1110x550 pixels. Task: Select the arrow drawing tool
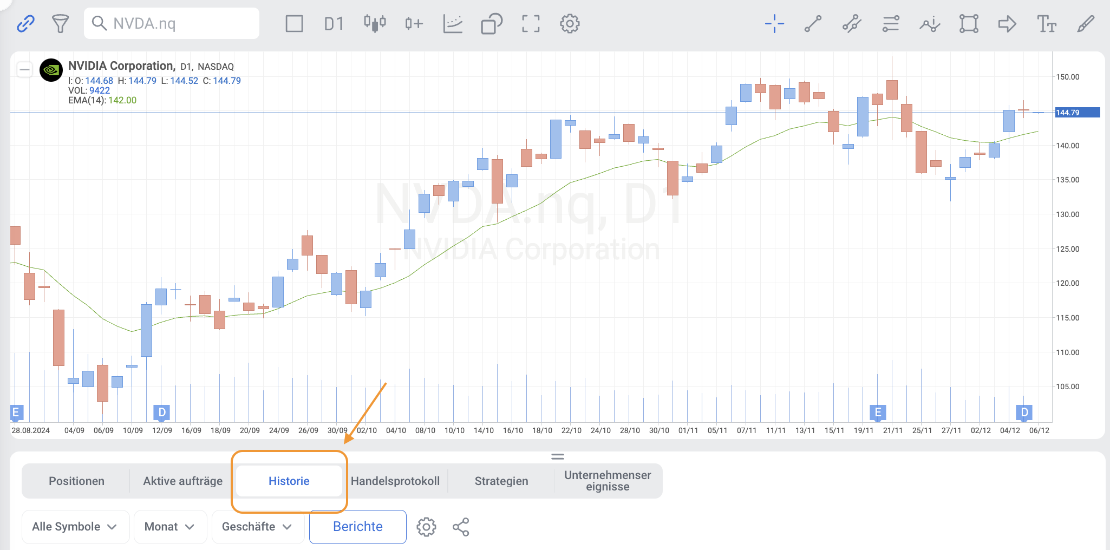[1007, 24]
